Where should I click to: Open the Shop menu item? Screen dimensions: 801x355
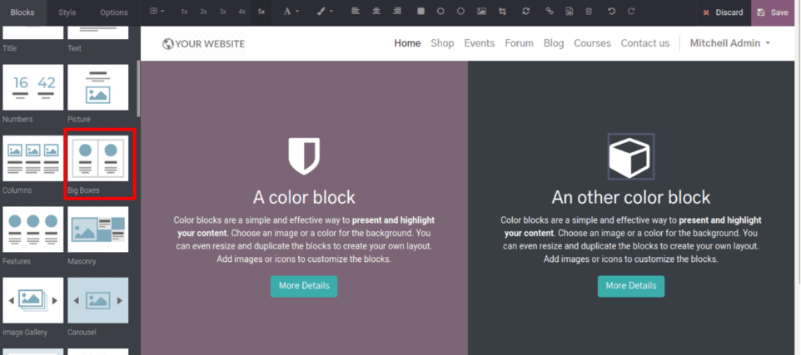(442, 43)
